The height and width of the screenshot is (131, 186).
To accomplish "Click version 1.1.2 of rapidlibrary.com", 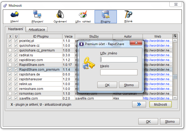I will pyautogui.click(x=66, y=60).
